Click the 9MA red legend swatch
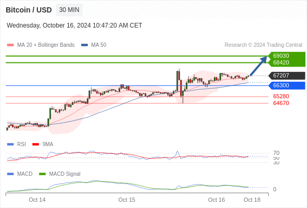This screenshot has height=208, width=307. point(35,145)
